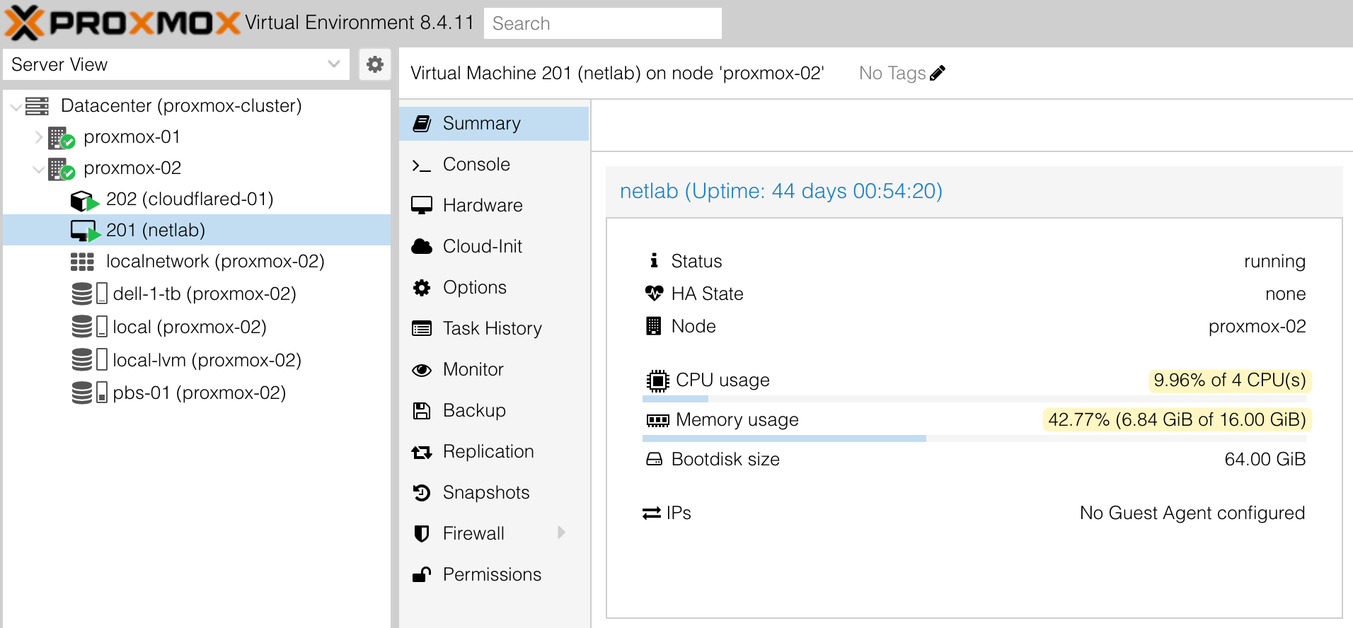This screenshot has height=628, width=1353.
Task: Click the pencil icon to edit tags
Action: pyautogui.click(x=938, y=73)
